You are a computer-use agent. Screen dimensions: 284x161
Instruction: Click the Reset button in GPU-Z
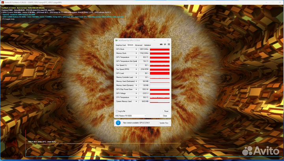166,111
